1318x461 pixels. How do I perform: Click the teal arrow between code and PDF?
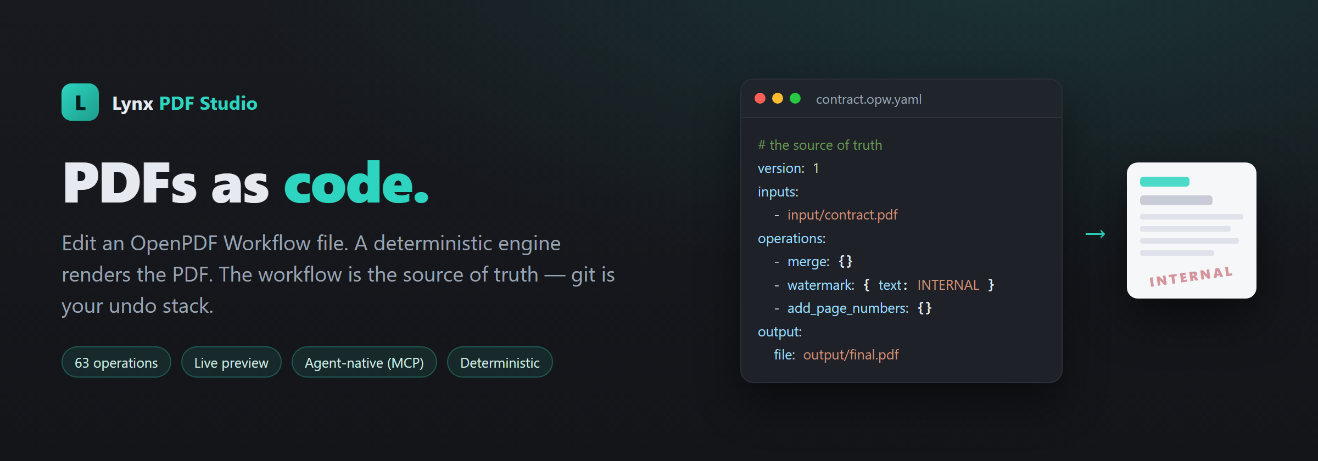[1095, 234]
